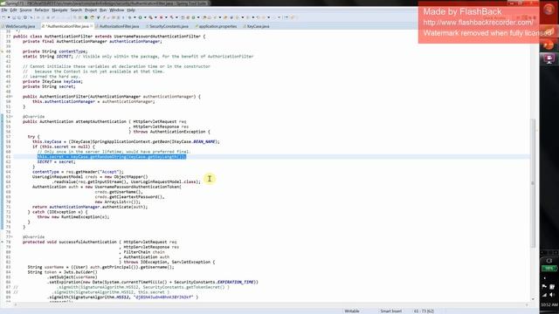Click the Windows Start orb
This screenshot has height=314, width=559.
549,9
